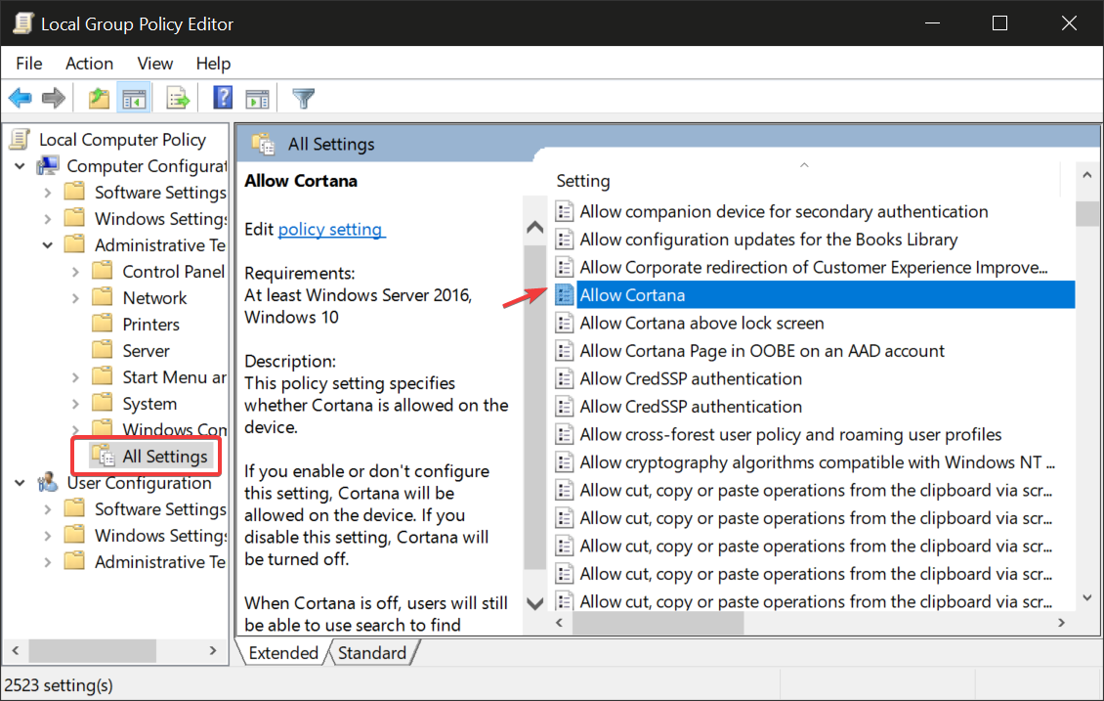Screen dimensions: 1104x701
Task: Expand Software Settings under User Configuration
Action: coord(47,509)
